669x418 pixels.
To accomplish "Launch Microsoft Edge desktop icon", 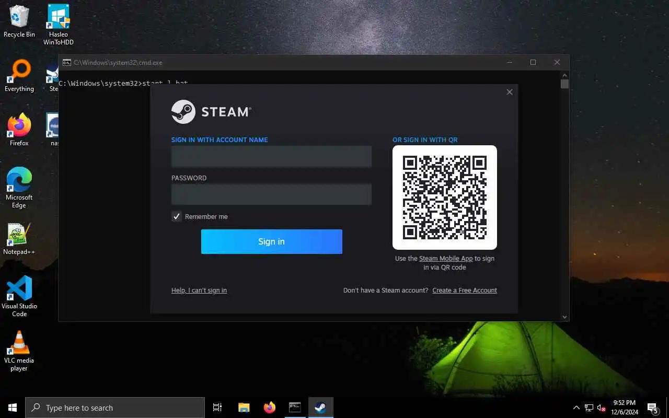I will [x=19, y=188].
